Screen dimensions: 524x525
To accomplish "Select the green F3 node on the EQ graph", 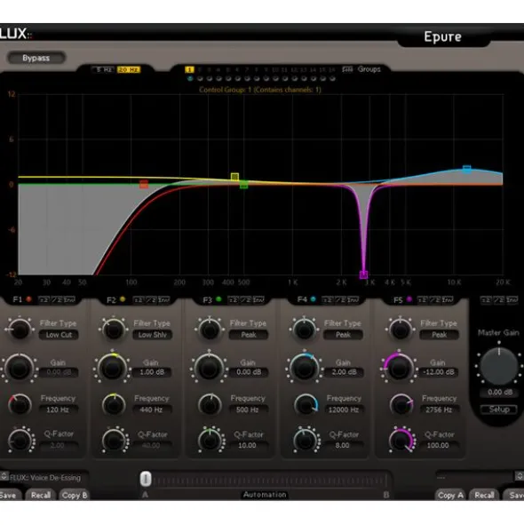I will point(243,185).
